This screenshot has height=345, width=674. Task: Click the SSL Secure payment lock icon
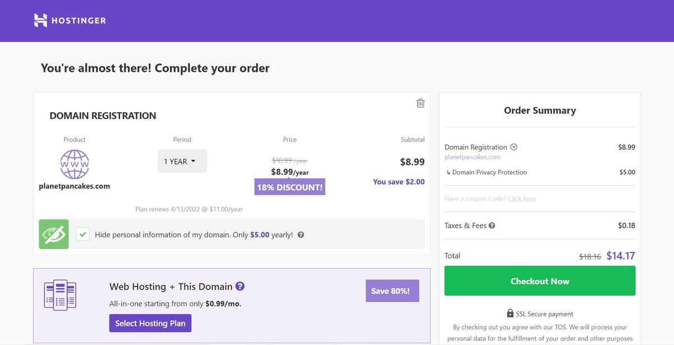point(510,313)
